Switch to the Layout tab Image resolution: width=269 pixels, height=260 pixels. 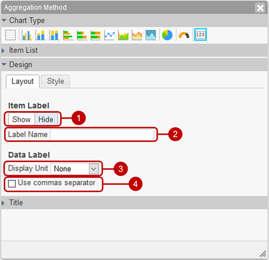(x=22, y=81)
